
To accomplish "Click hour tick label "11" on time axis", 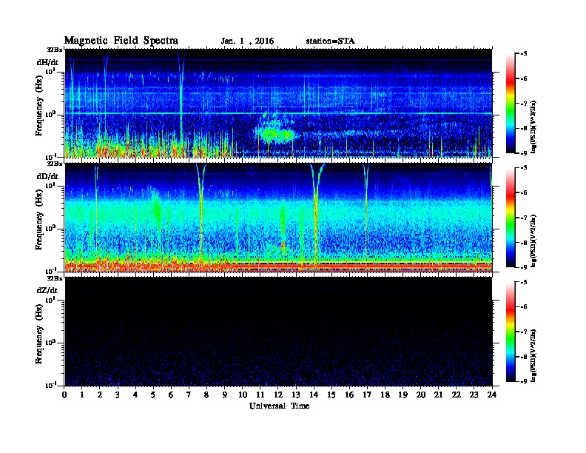I will (x=260, y=395).
